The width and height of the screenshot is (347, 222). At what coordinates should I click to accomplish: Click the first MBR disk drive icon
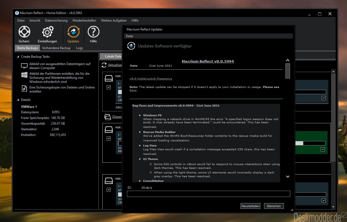coord(109,78)
